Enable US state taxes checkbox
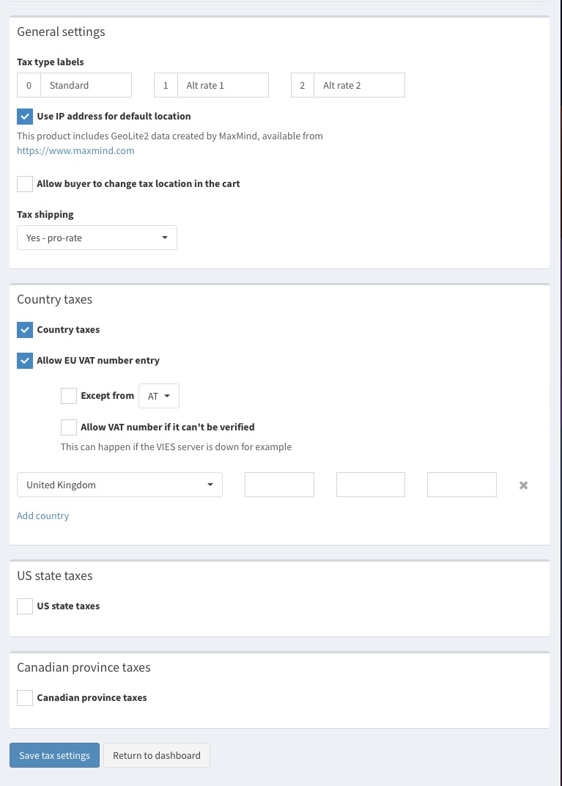The width and height of the screenshot is (562, 786). pos(25,606)
